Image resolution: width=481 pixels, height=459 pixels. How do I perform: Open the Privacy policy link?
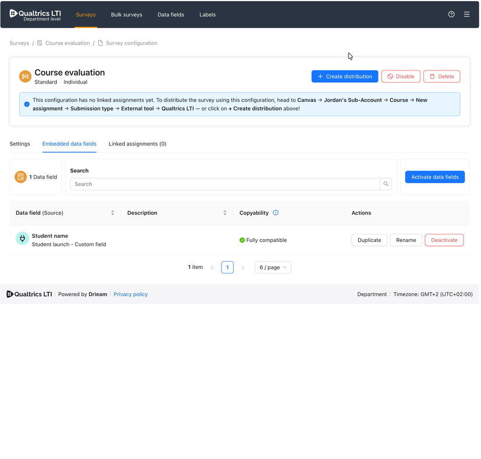(131, 294)
